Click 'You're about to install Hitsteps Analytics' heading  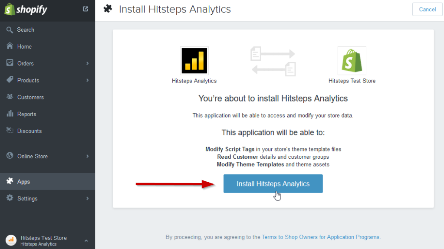tap(273, 98)
